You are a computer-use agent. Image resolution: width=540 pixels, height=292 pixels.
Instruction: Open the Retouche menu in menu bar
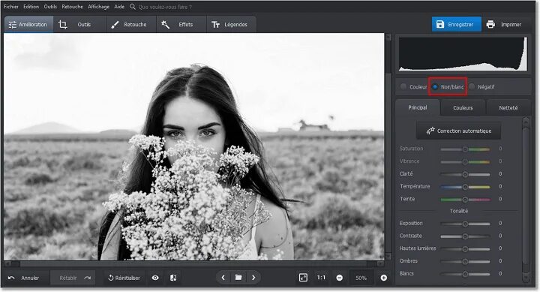click(x=72, y=7)
